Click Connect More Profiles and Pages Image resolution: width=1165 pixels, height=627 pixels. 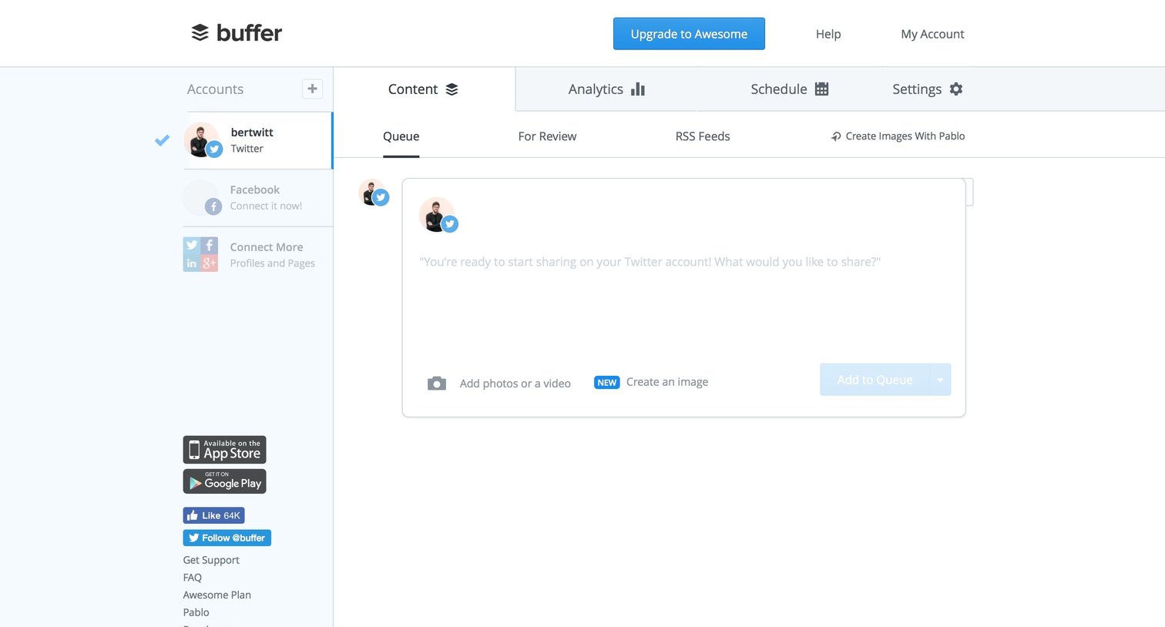pyautogui.click(x=257, y=254)
